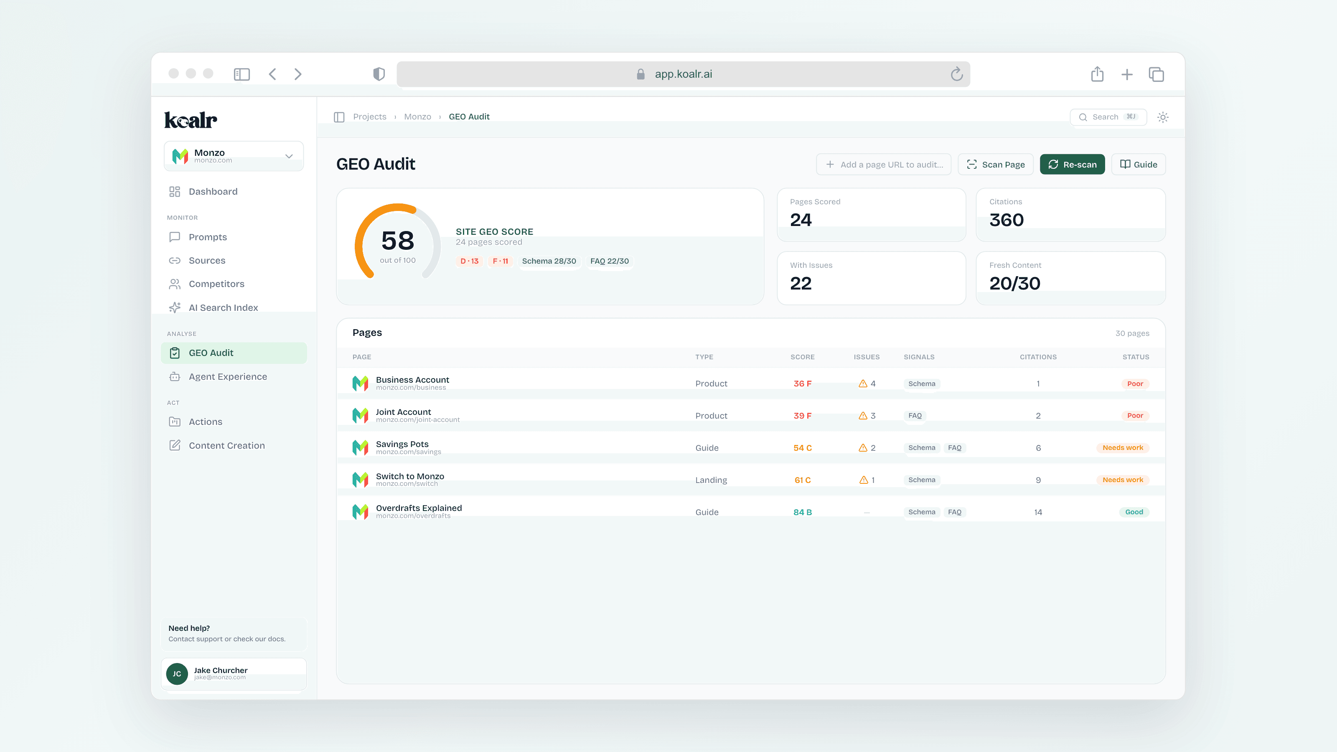Sort by the CITATIONS column header
1337x752 pixels.
pyautogui.click(x=1038, y=357)
